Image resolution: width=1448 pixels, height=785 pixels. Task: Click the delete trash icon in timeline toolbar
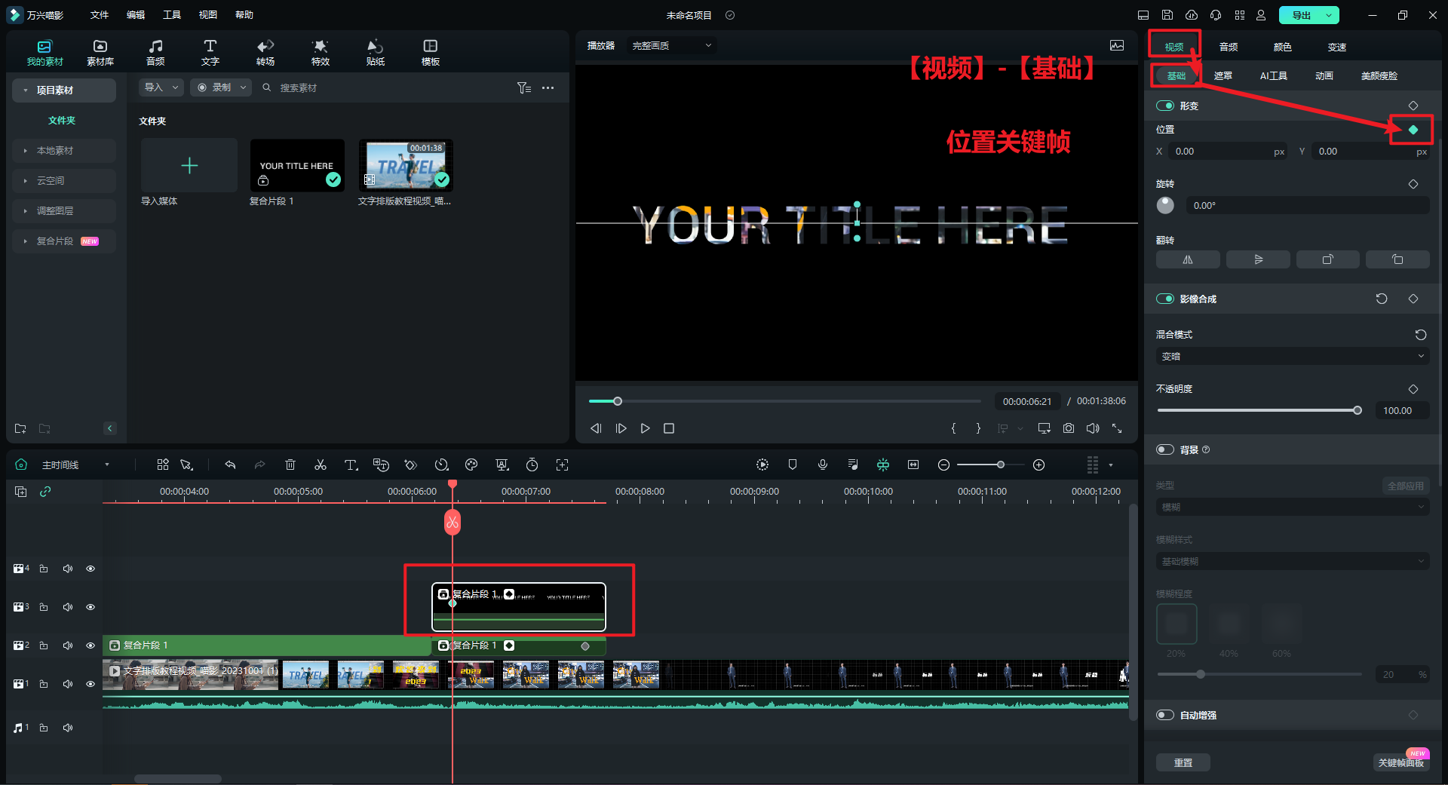tap(290, 465)
